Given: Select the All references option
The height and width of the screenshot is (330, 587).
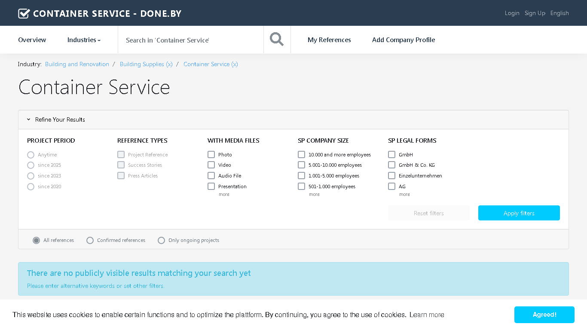Looking at the screenshot, I should click(x=37, y=240).
